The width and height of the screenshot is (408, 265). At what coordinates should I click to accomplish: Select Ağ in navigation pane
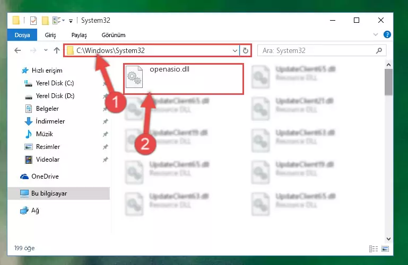point(35,210)
